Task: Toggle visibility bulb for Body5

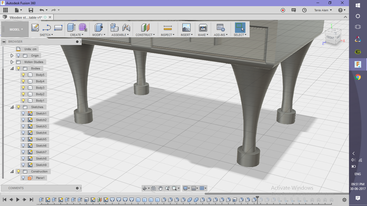Action: point(23,75)
